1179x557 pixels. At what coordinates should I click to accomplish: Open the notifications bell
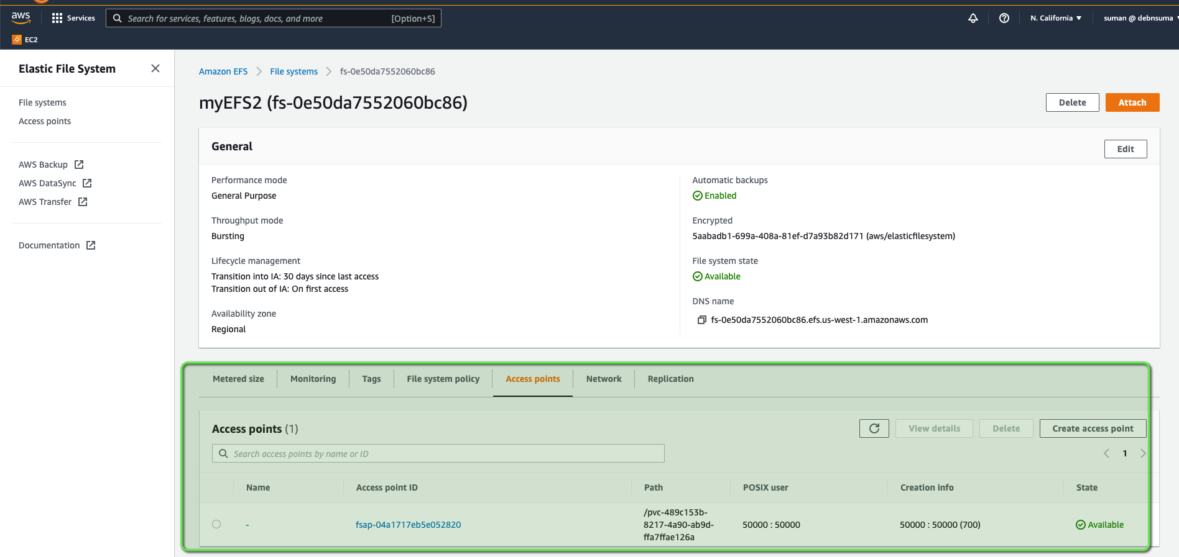click(973, 18)
